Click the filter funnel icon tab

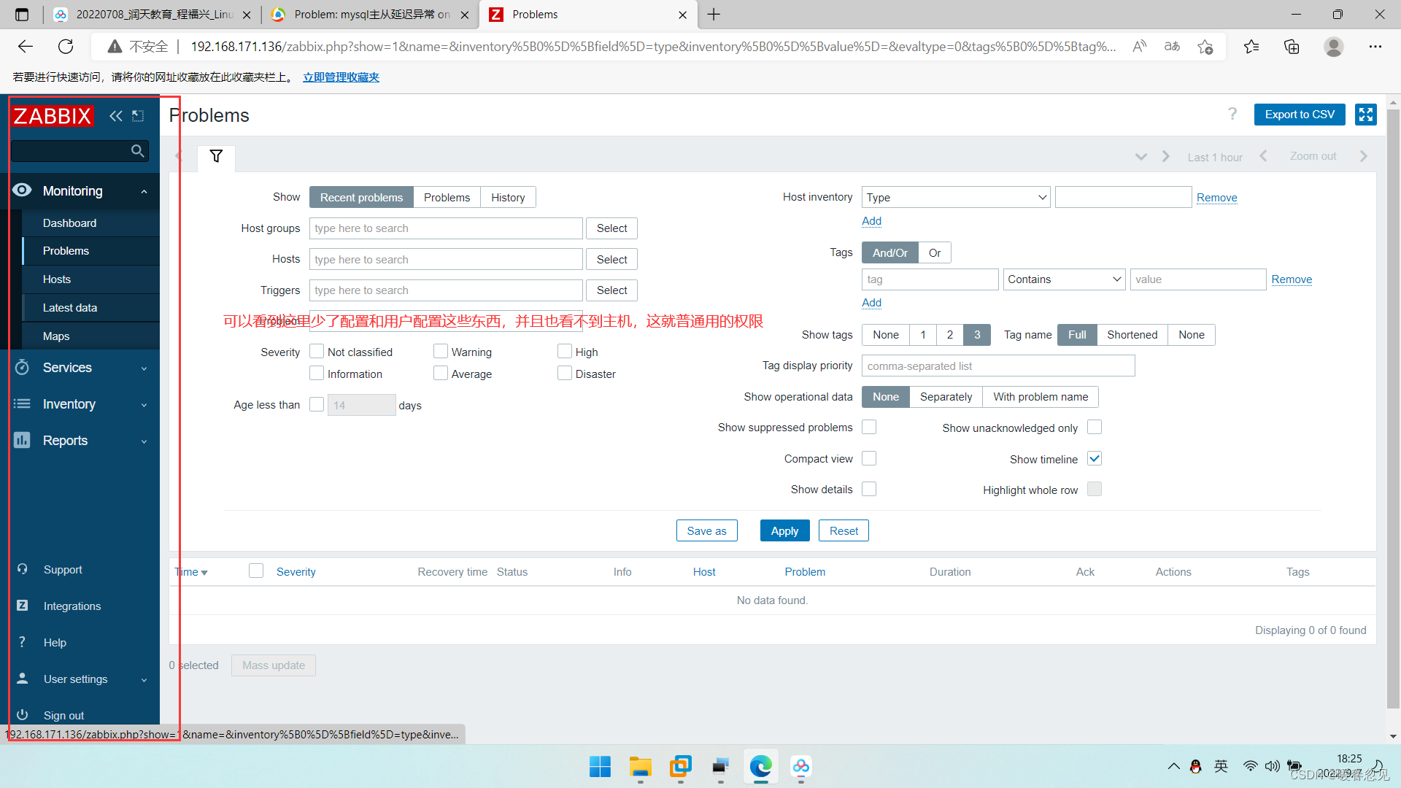pyautogui.click(x=216, y=156)
